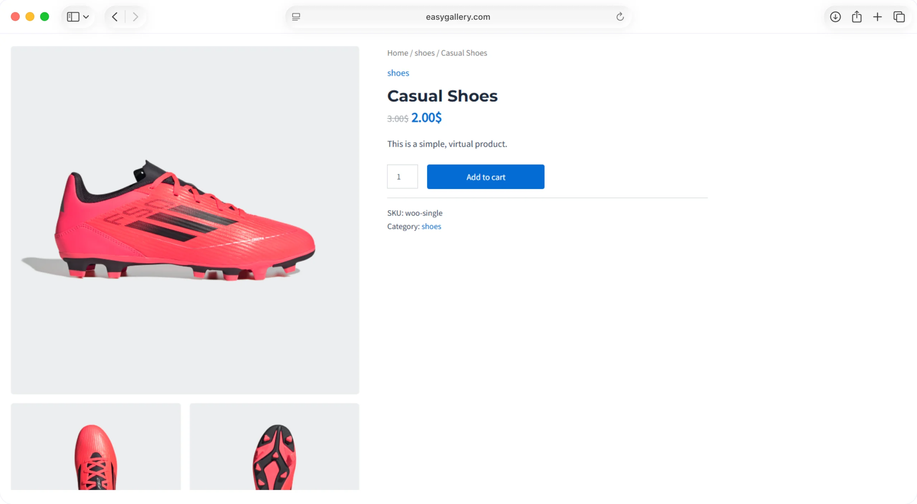
Task: Open the shoes link next to Category
Action: coord(431,226)
